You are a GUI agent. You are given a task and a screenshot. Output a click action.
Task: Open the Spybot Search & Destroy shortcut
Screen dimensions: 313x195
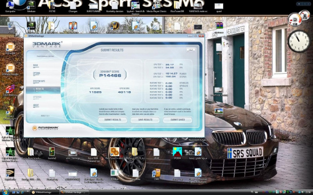[135, 8]
